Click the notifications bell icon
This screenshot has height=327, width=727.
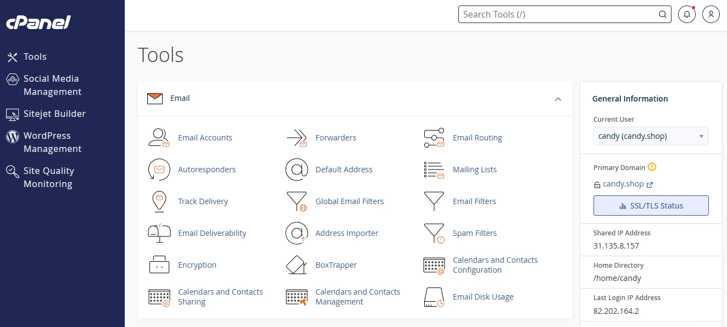pos(686,14)
